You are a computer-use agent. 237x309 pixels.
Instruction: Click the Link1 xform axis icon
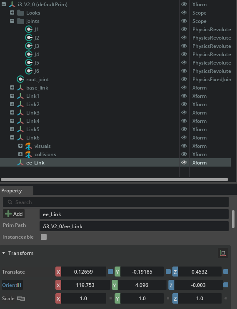(x=20, y=96)
